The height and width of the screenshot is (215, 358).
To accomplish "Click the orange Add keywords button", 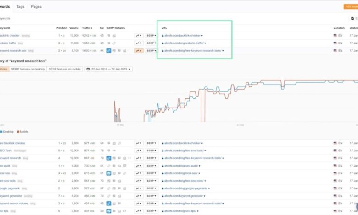I will [x=351, y=7].
